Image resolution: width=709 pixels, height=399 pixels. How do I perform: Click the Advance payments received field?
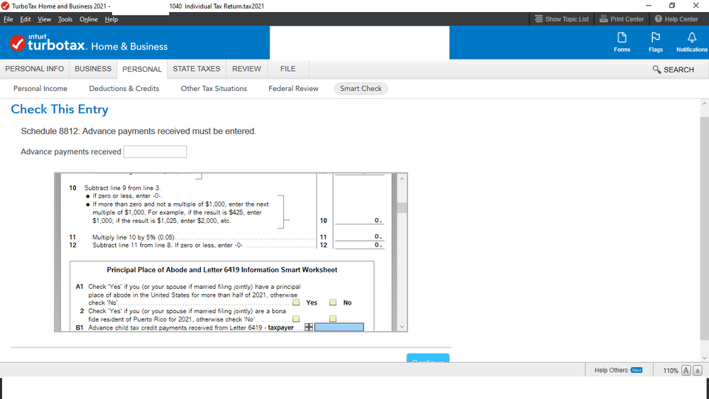point(155,151)
